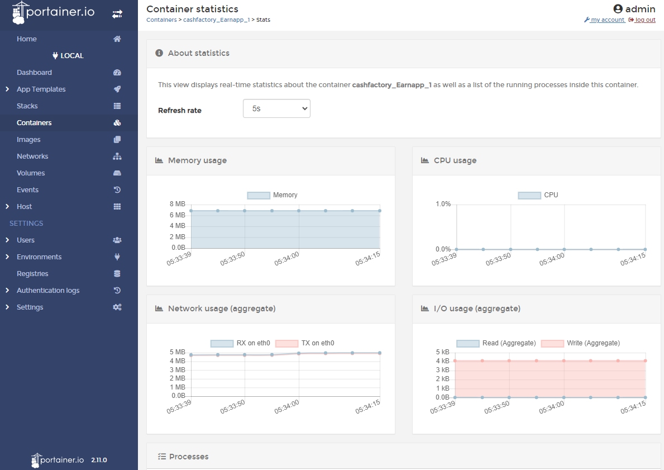
Task: Click the Containers breadcrumb link
Action: [161, 20]
